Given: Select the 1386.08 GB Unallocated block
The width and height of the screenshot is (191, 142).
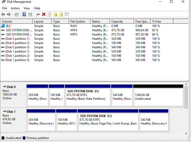Looking at the screenshot, I should click(158, 95).
